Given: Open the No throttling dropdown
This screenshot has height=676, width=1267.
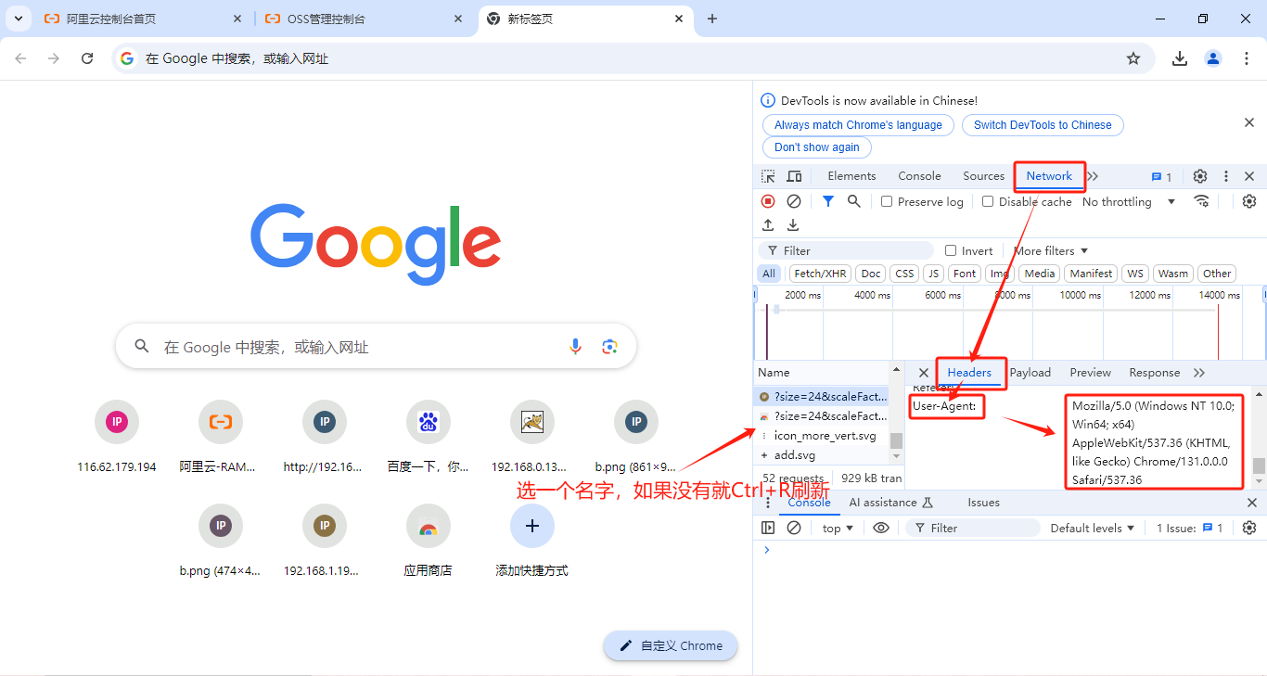Looking at the screenshot, I should click(x=1129, y=201).
